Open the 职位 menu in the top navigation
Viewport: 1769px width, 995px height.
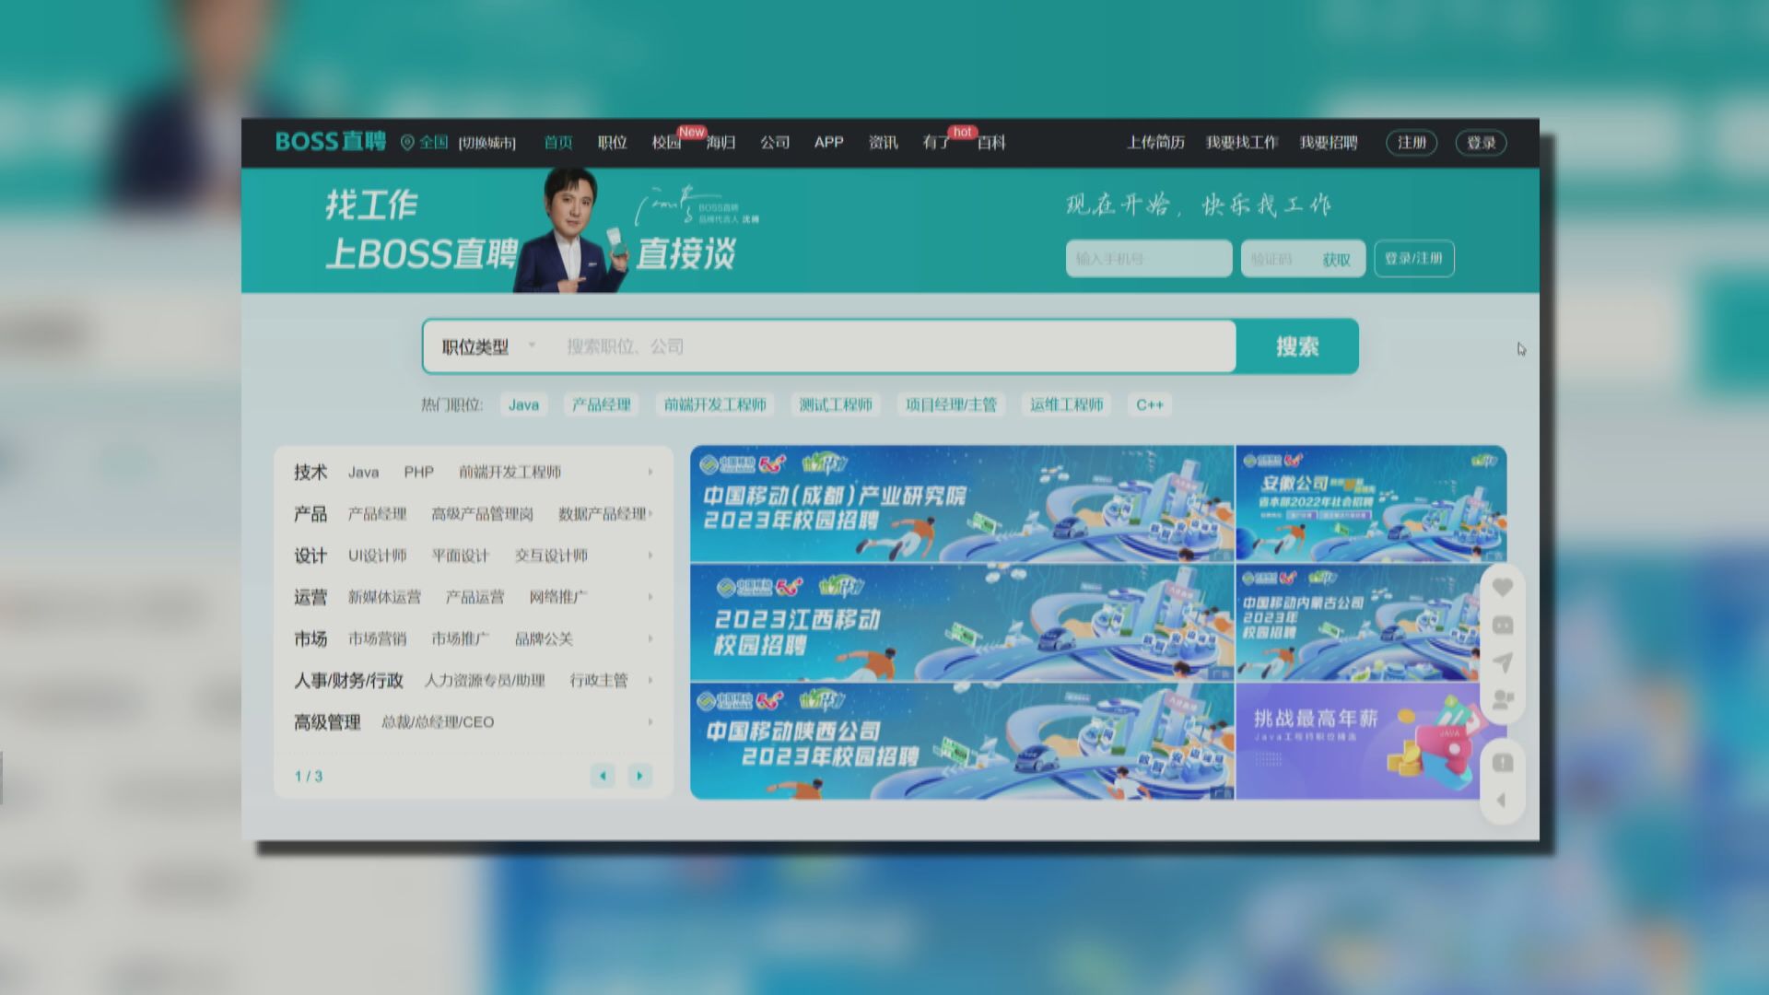click(x=611, y=143)
